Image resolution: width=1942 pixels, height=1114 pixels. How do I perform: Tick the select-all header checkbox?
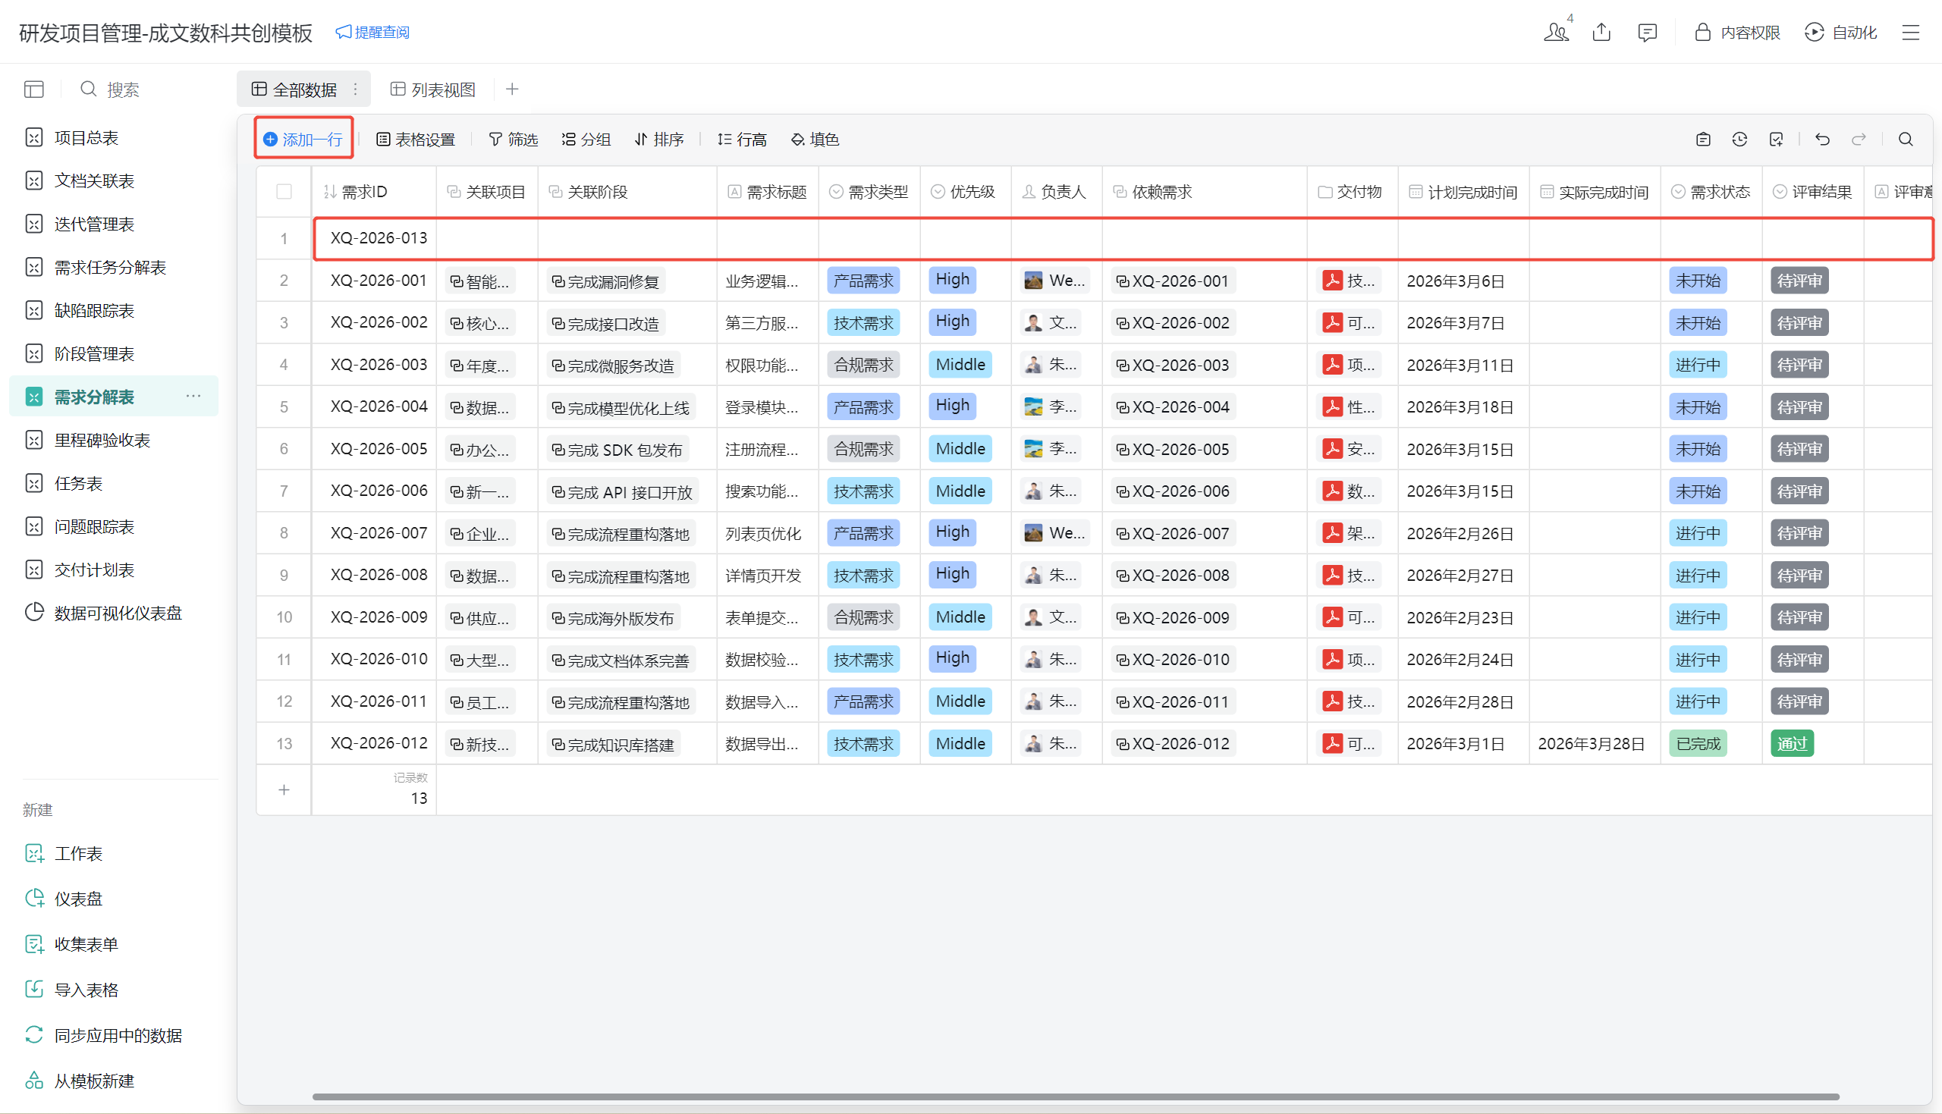tap(284, 192)
